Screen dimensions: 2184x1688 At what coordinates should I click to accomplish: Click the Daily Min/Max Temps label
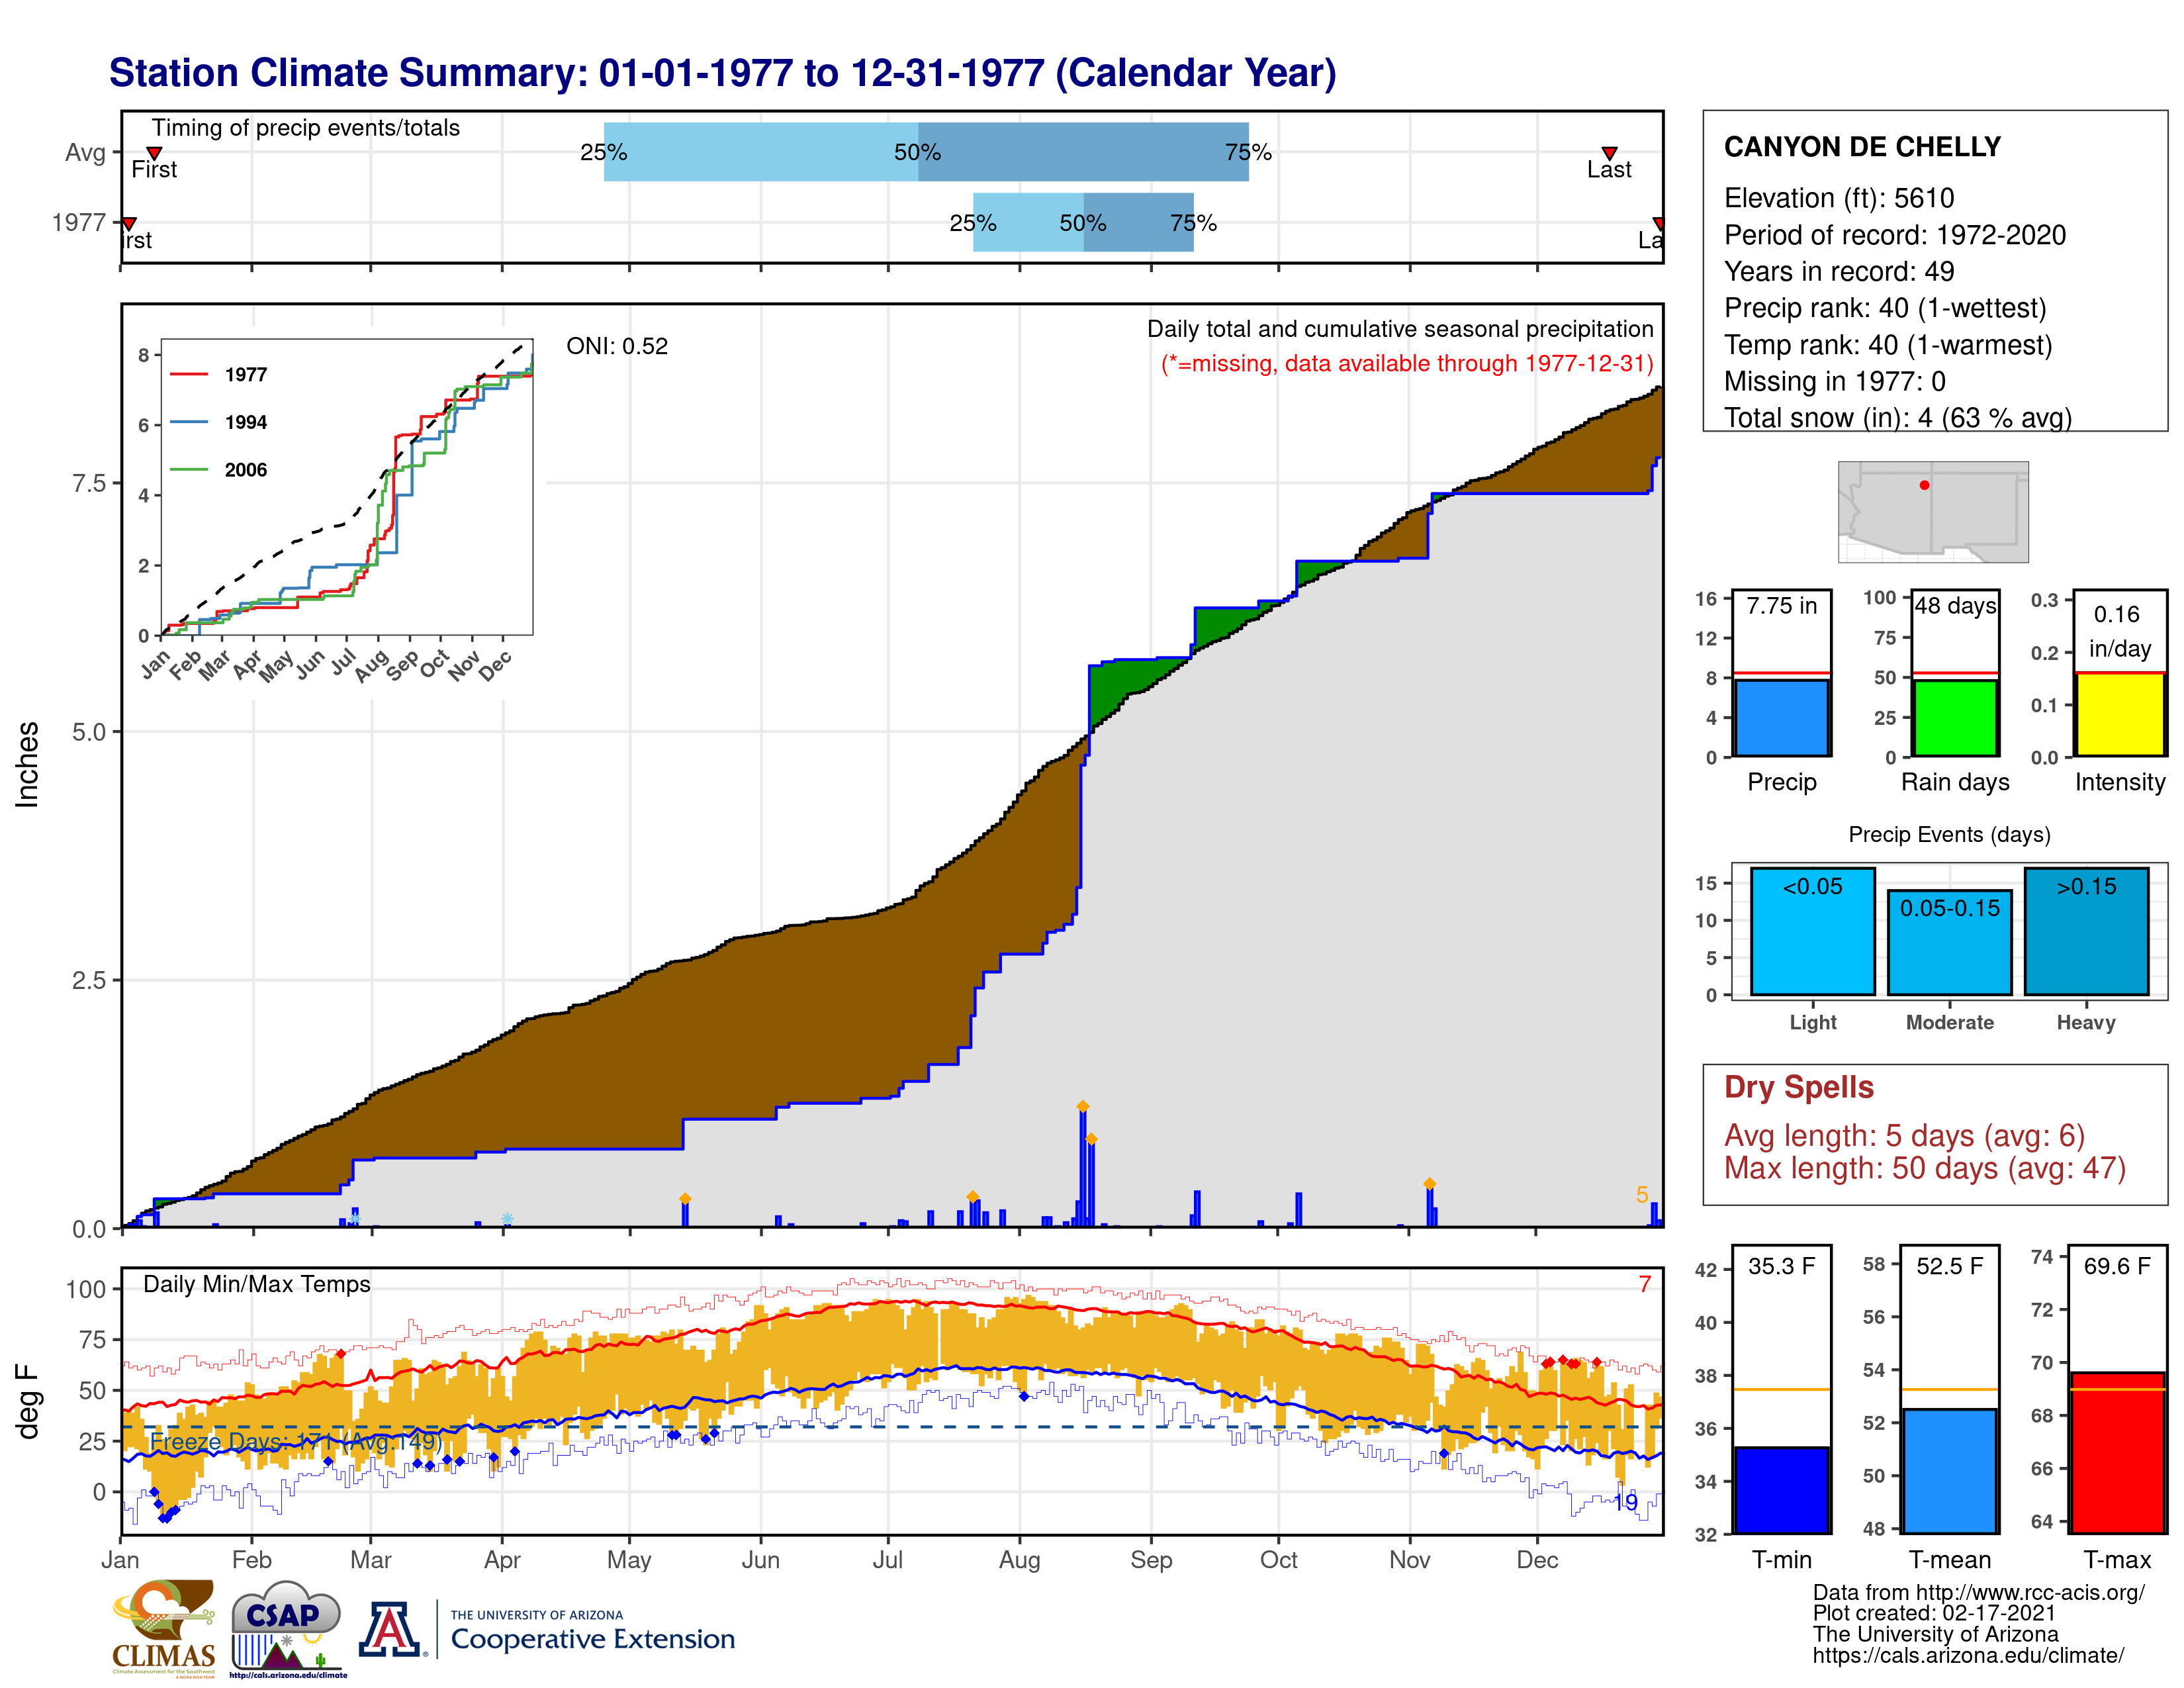point(257,1285)
